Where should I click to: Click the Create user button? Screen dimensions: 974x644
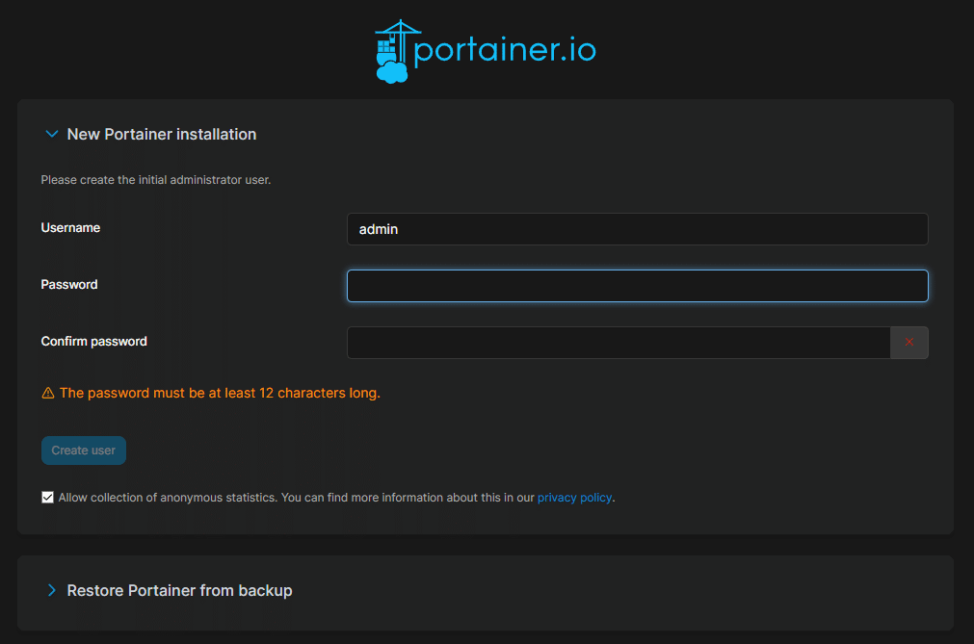click(84, 451)
